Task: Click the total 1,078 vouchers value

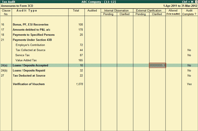Action: coord(80,84)
